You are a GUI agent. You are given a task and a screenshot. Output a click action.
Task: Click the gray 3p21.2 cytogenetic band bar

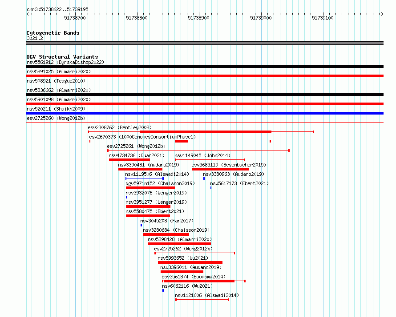pyautogui.click(x=205, y=43)
